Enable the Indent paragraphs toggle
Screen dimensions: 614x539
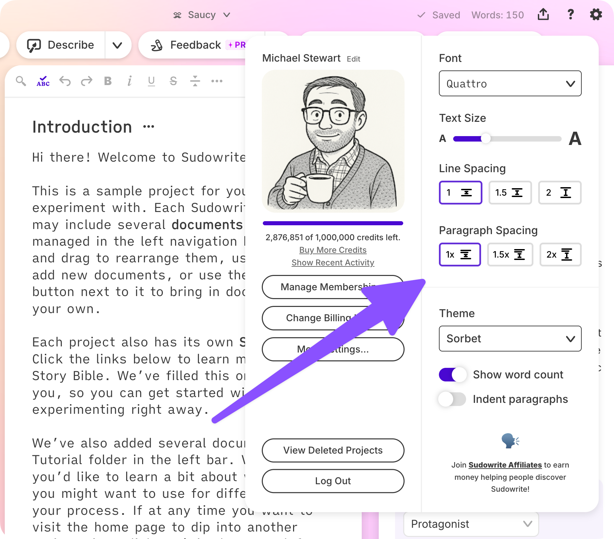click(453, 399)
